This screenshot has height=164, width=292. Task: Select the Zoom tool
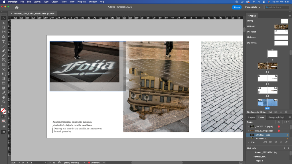pyautogui.click(x=4, y=102)
